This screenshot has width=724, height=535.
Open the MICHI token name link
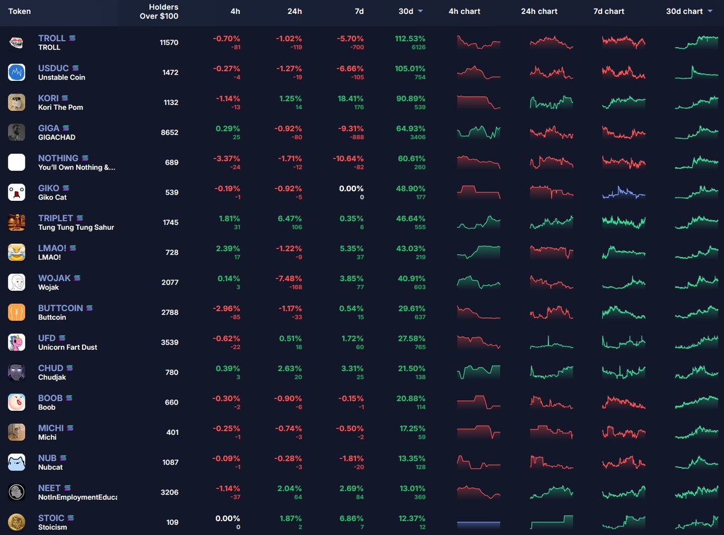(x=51, y=428)
